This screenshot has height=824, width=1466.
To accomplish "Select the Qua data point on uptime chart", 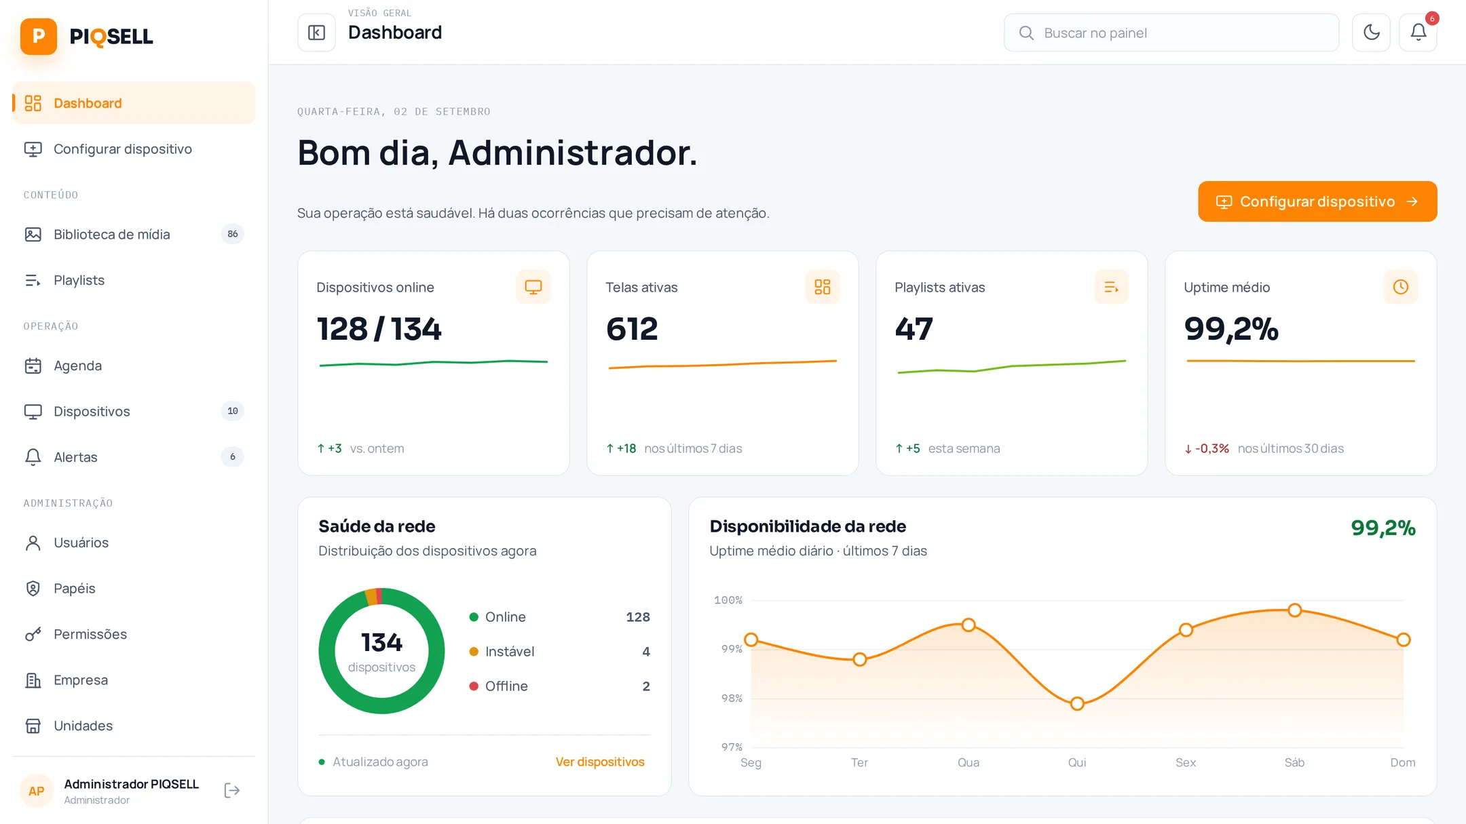I will (969, 625).
